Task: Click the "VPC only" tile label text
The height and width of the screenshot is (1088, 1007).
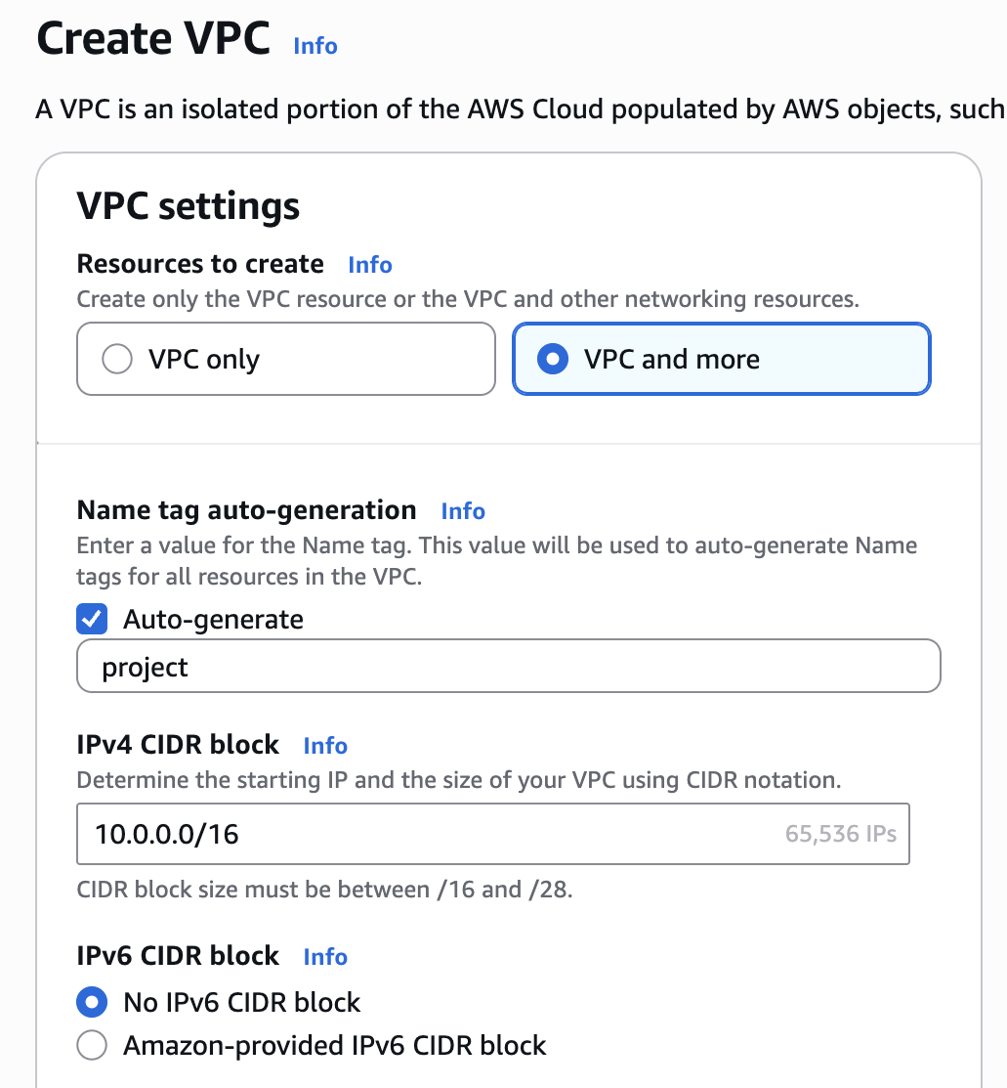Action: click(x=204, y=360)
